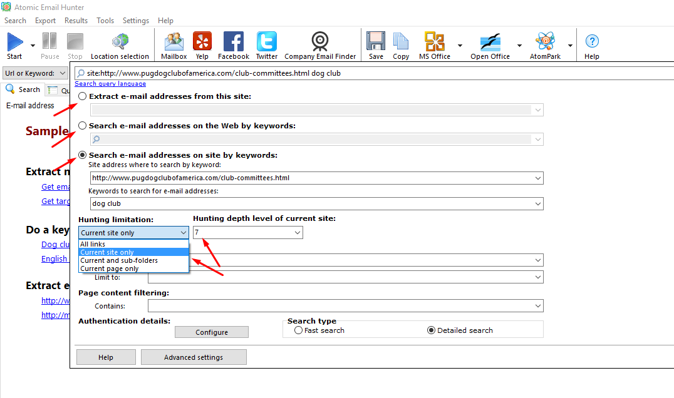Image resolution: width=674 pixels, height=398 pixels.
Task: Choose the Fast search option
Action: pos(298,330)
